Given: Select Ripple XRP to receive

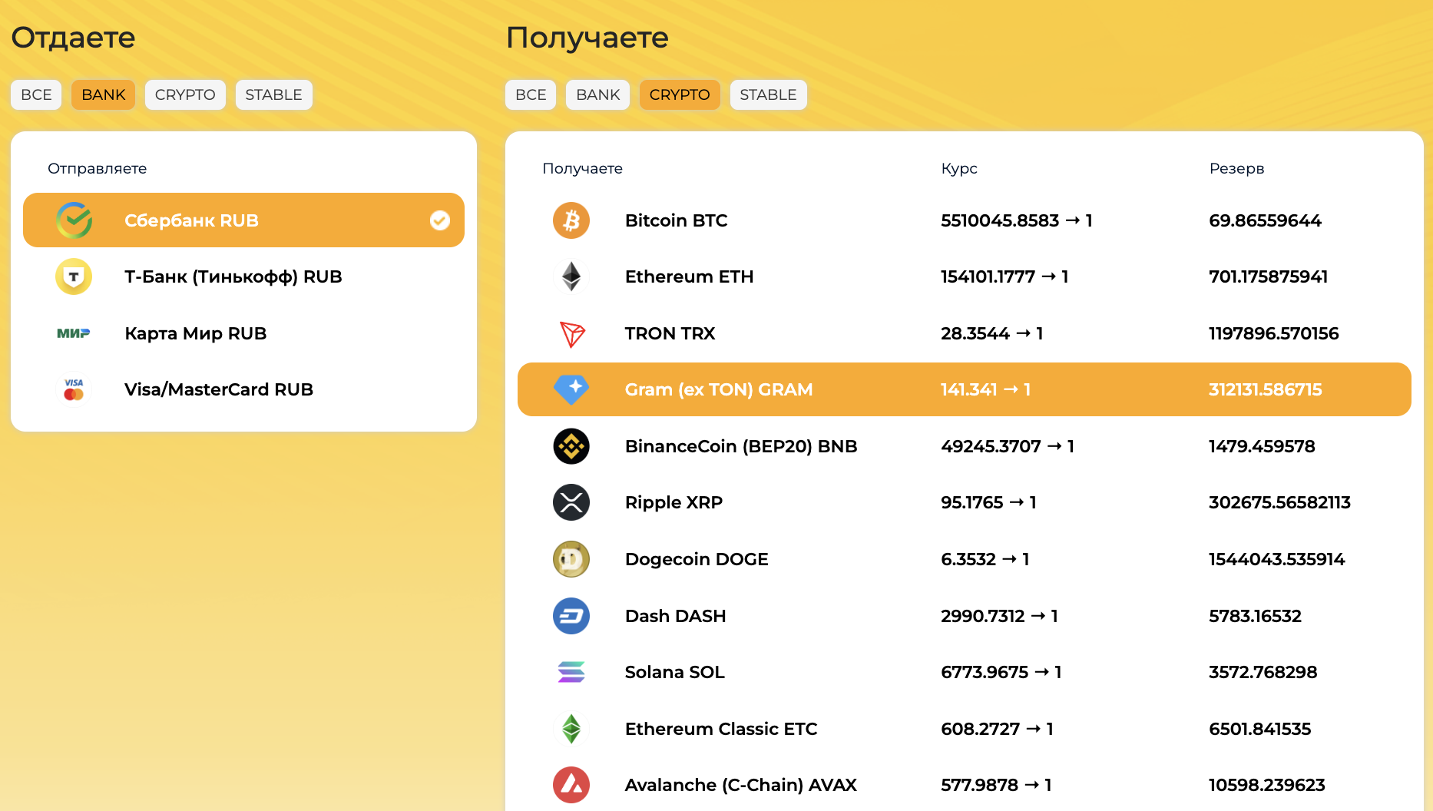Looking at the screenshot, I should click(965, 502).
